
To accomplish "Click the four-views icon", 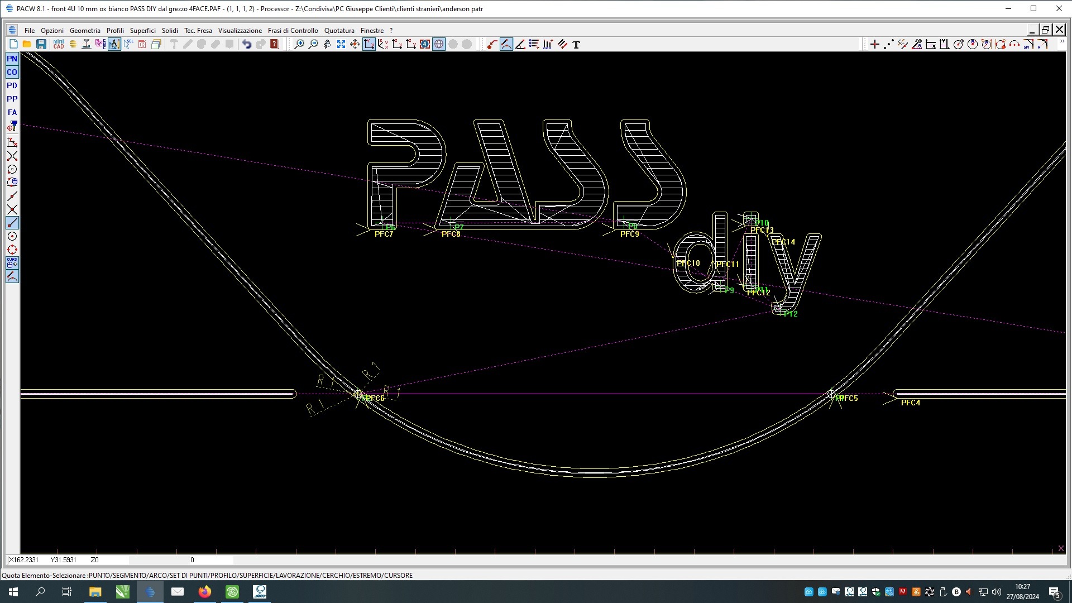I will click(425, 44).
